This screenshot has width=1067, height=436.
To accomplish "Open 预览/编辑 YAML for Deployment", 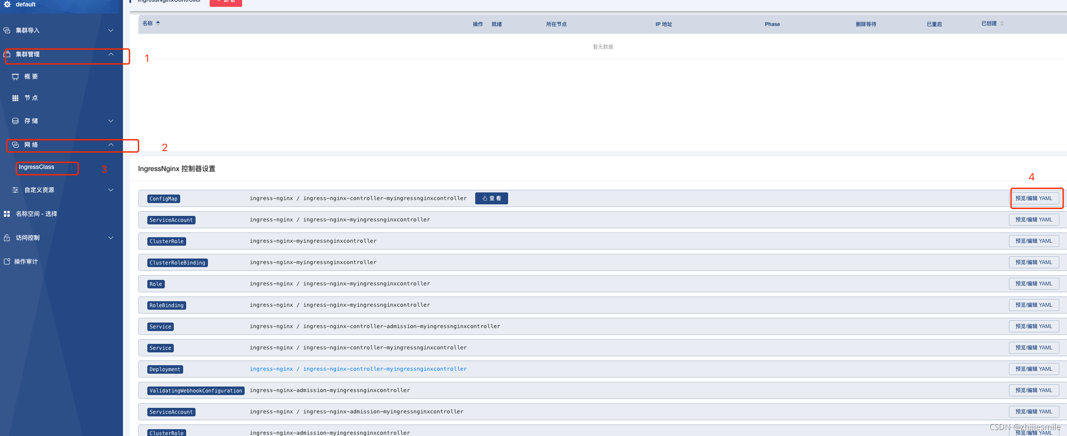I will tap(1034, 369).
